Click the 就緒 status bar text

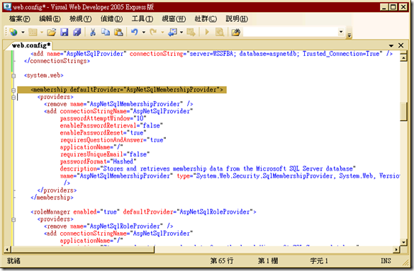[13, 260]
